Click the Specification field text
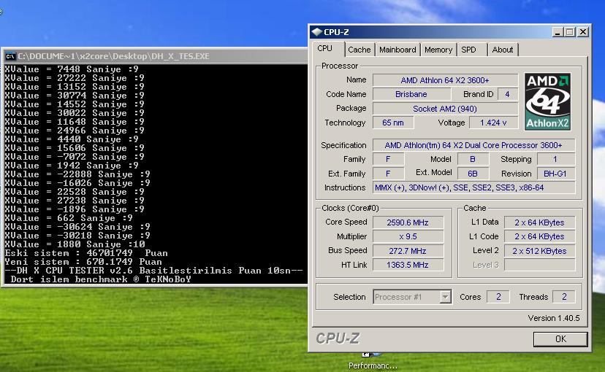The image size is (605, 372). pos(473,145)
